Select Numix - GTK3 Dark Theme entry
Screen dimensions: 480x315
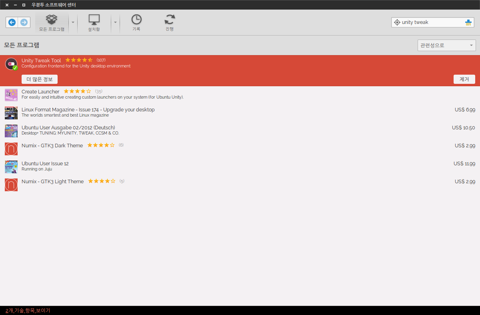coord(240,149)
